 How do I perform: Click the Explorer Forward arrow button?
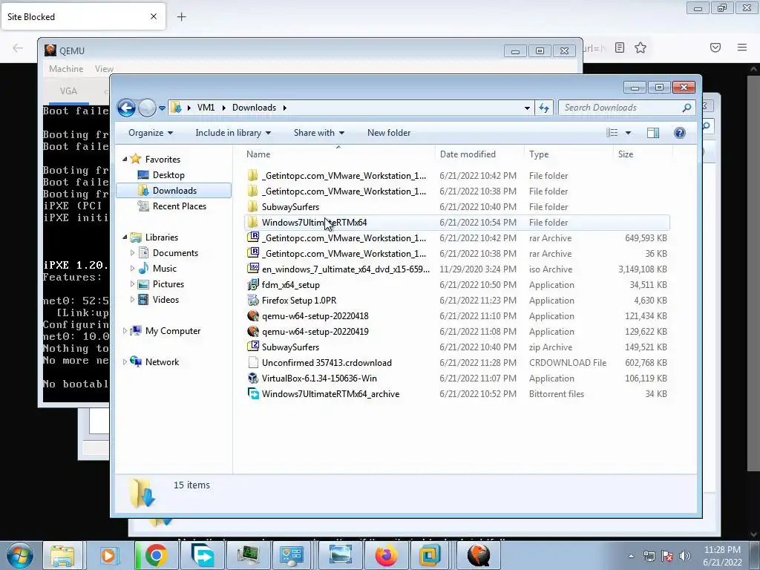(x=147, y=108)
